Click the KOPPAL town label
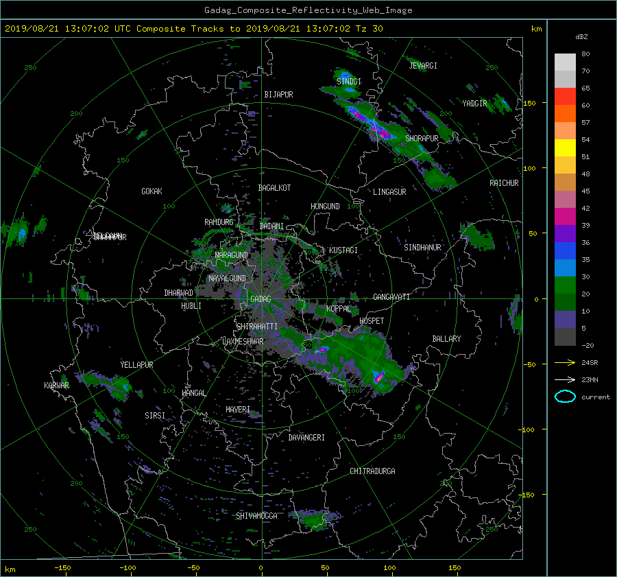 (x=339, y=309)
